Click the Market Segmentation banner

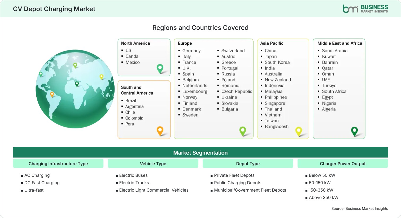pyautogui.click(x=201, y=152)
